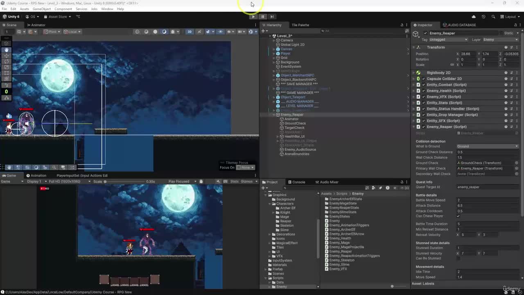Open the undo history icon
524x295 pixels.
[x=483, y=17]
